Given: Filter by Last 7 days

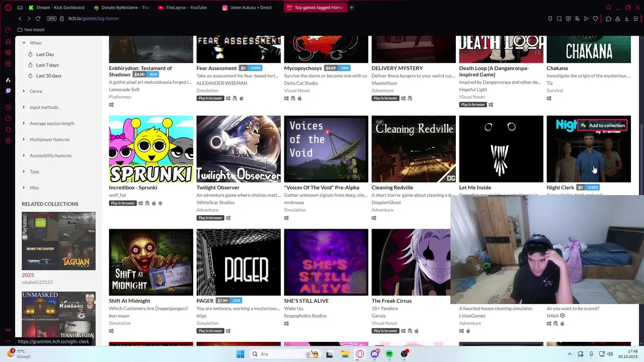Looking at the screenshot, I should point(43,65).
